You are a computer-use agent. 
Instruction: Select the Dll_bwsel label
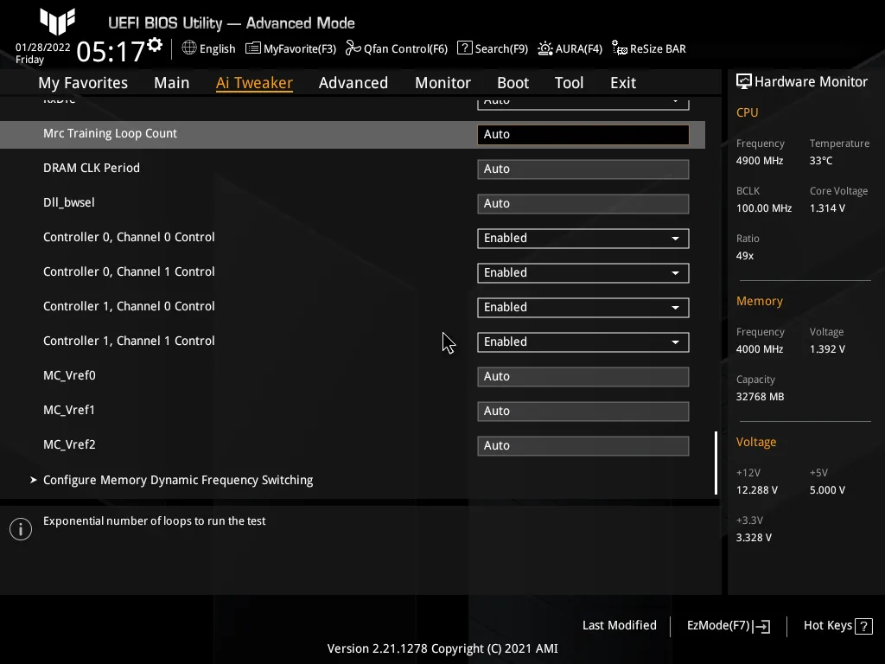69,202
